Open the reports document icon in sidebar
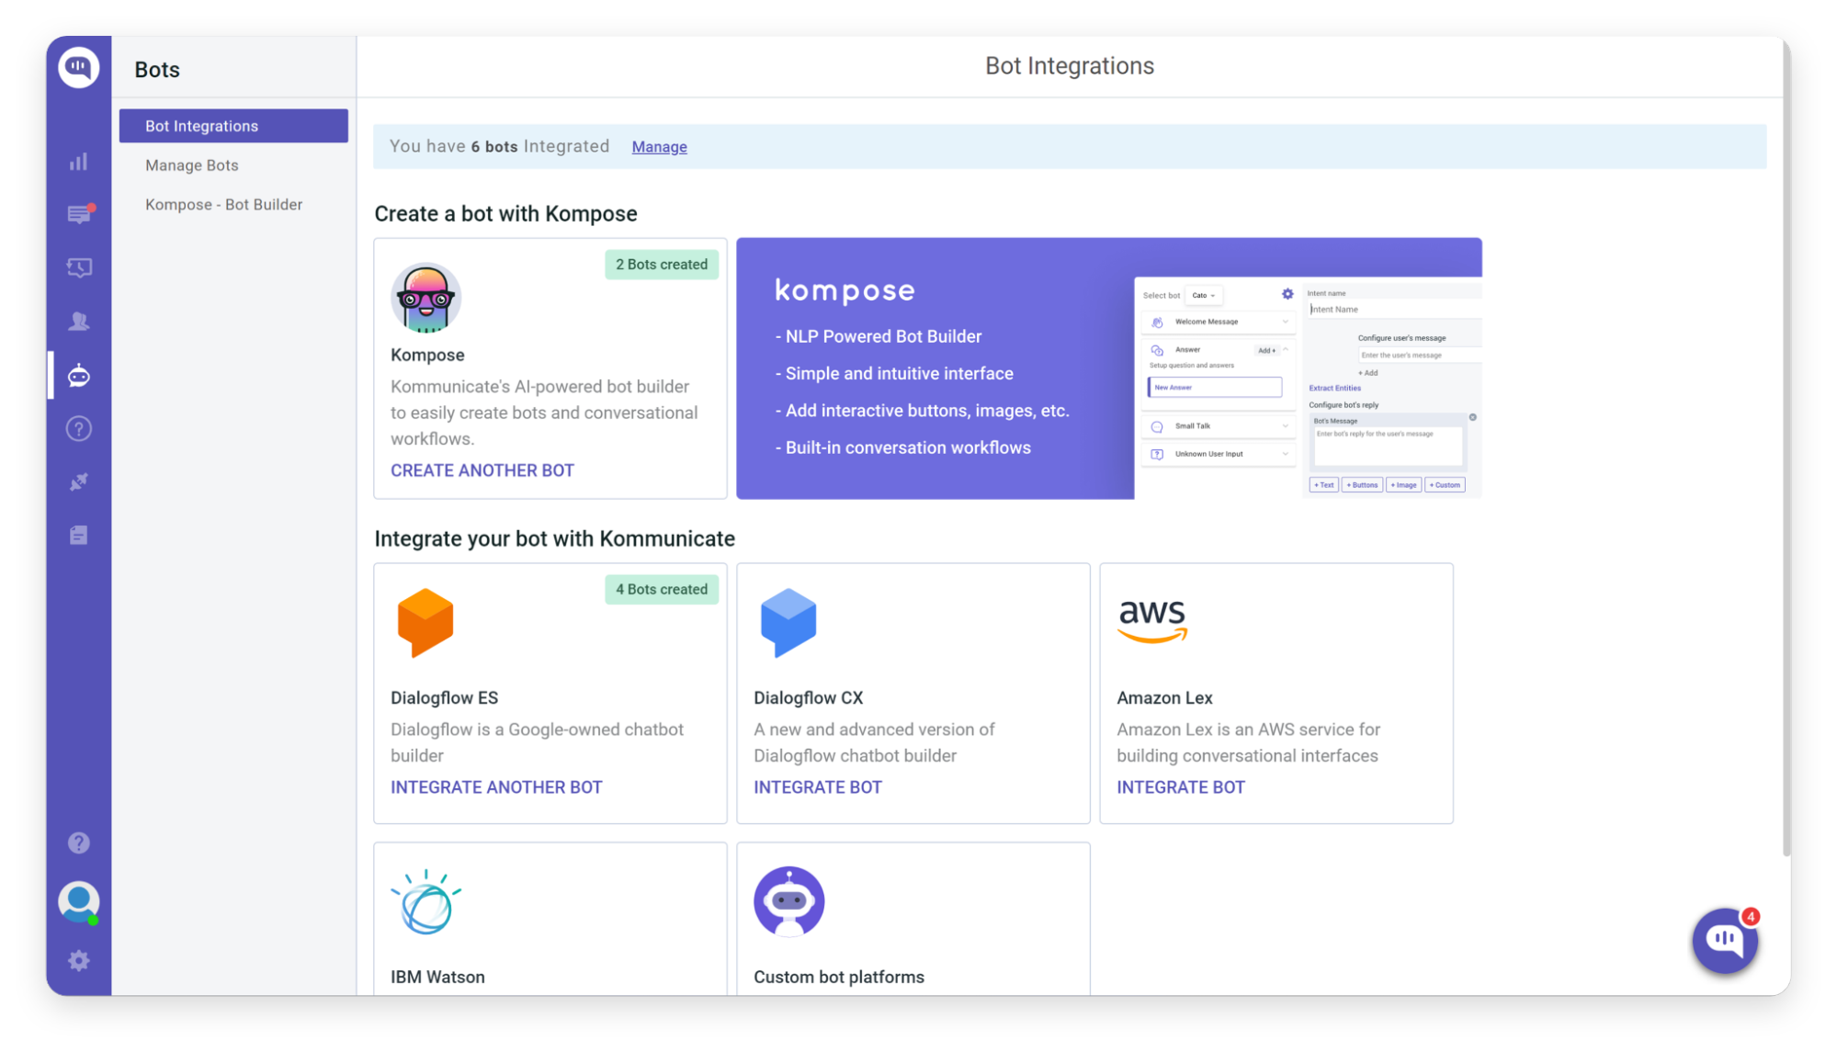The image size is (1837, 1052). [x=79, y=535]
